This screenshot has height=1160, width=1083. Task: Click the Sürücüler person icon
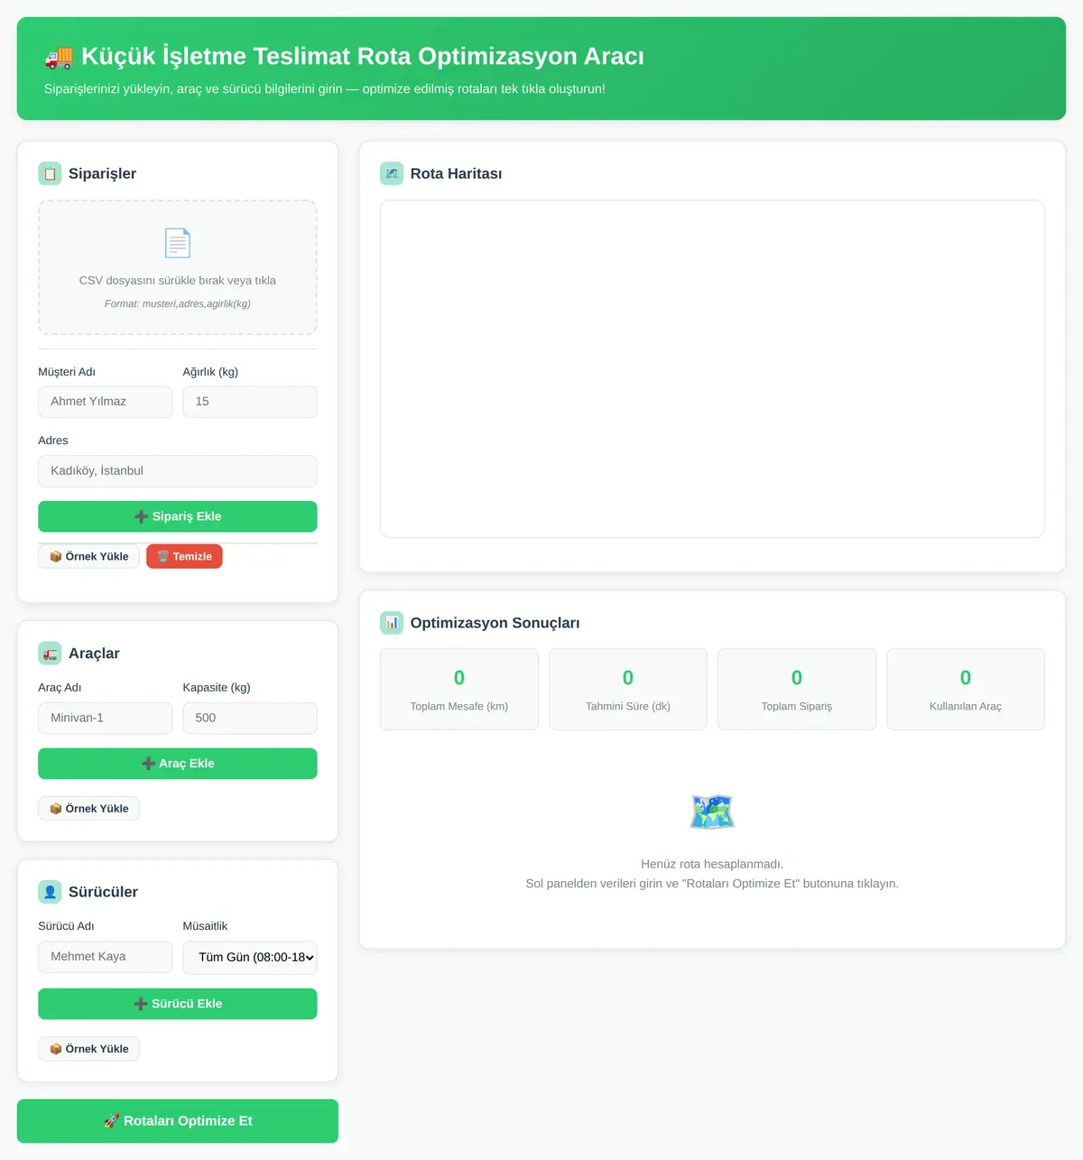click(50, 892)
